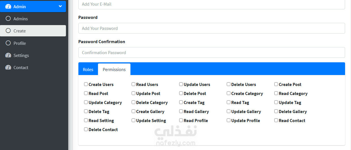Screen dimensions: 351x150
Task: Click the Add Your E-Mail field
Action: pyautogui.click(x=212, y=4)
